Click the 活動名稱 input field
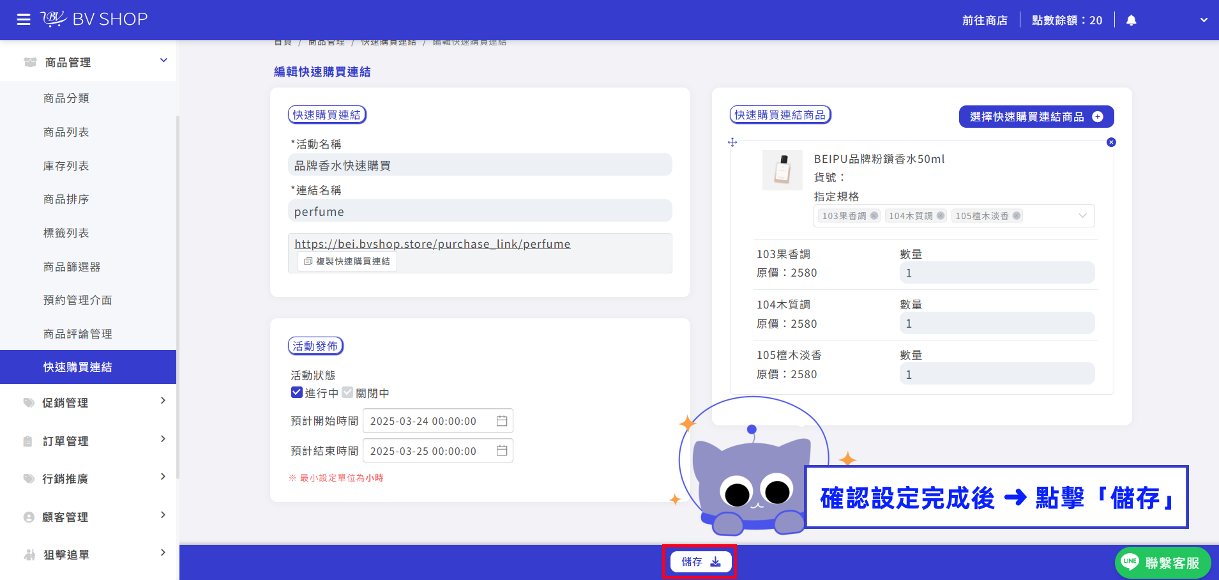1219x580 pixels. [480, 165]
